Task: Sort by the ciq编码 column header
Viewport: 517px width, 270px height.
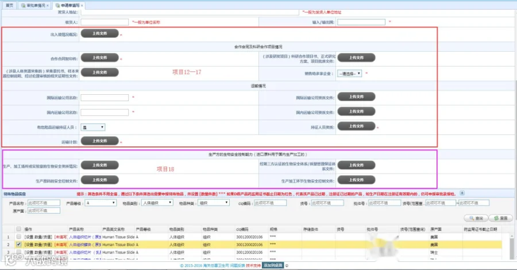Action: tap(252, 229)
